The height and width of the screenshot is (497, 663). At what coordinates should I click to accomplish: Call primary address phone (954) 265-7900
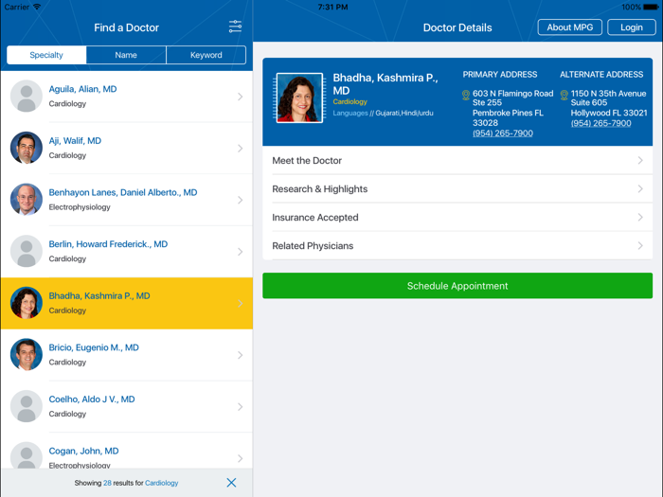click(x=502, y=133)
